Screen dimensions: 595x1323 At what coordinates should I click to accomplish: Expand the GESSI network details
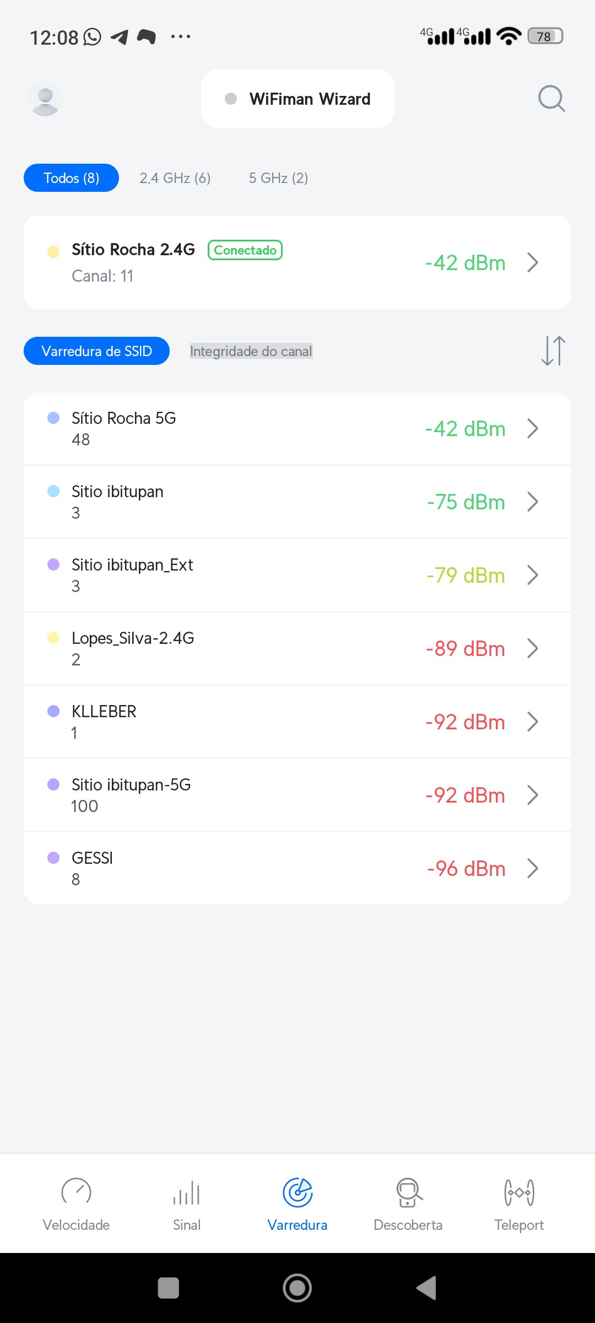coord(532,868)
